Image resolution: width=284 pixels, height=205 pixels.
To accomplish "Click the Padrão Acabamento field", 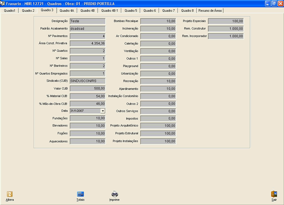I will pos(88,29).
